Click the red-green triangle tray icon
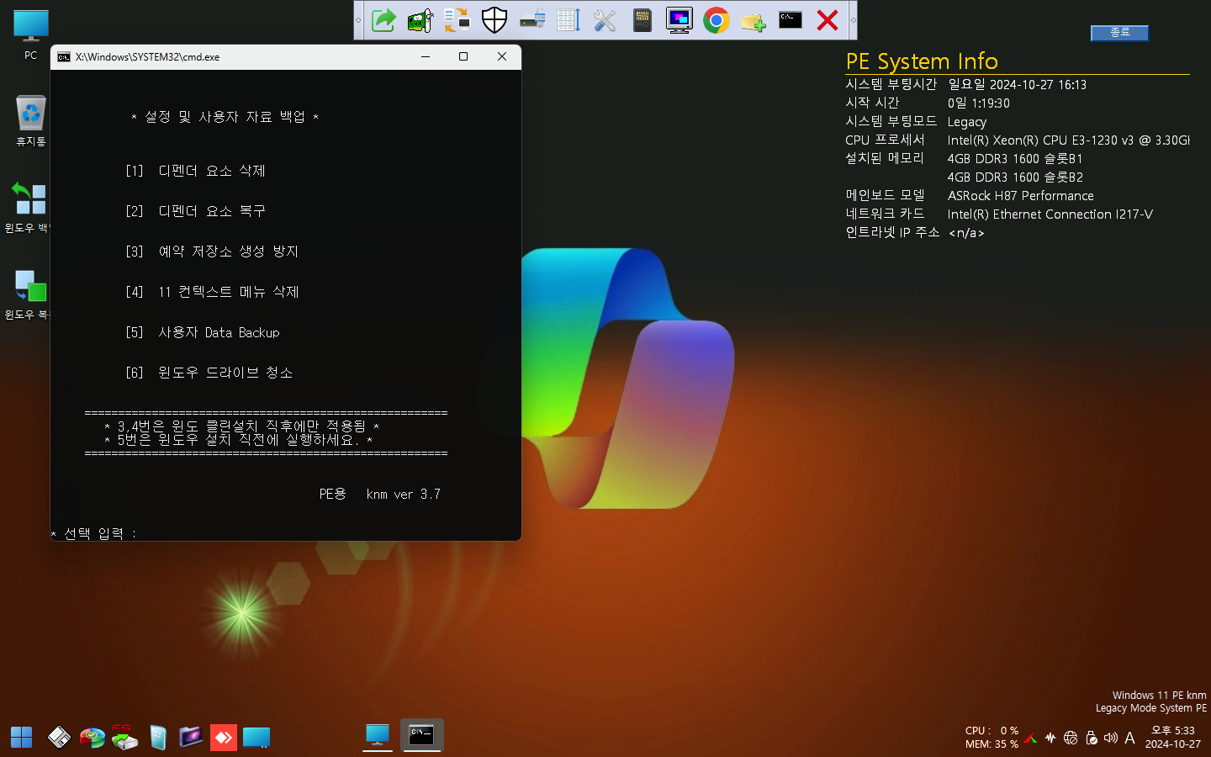The image size is (1211, 757). [x=1030, y=738]
